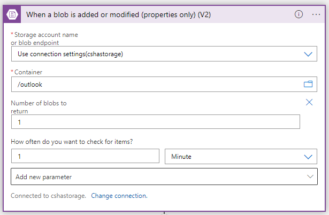Viewport: 329px width, 215px height.
Task: Expand the storage account chevron arrow
Action: point(308,54)
